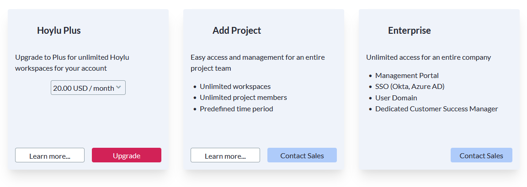Click Dedicated Customer Success Manager feature
The height and width of the screenshot is (187, 527).
(437, 109)
